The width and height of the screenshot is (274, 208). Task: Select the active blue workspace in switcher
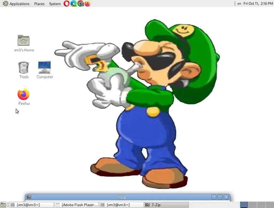[x=244, y=205]
